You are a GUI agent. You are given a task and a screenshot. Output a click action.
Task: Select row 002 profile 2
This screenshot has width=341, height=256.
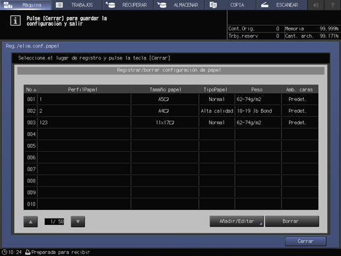(x=171, y=111)
